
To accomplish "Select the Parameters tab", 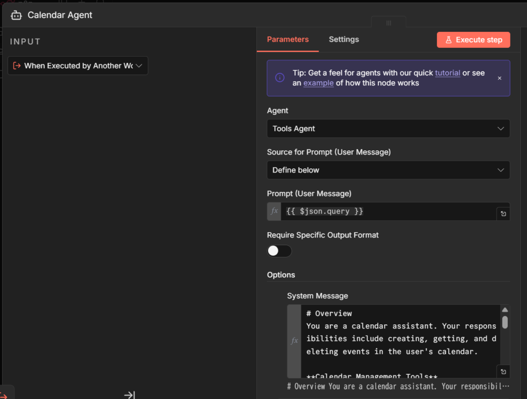I will 288,40.
